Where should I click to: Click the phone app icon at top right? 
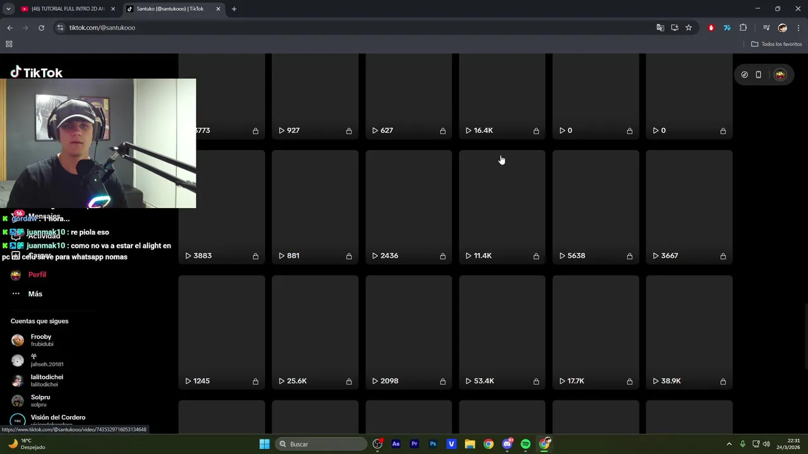758,74
